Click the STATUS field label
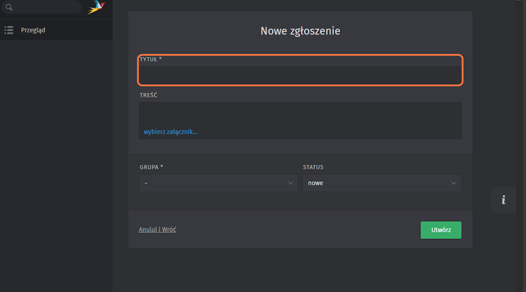Screen dimensions: 526x292 (x=313, y=168)
